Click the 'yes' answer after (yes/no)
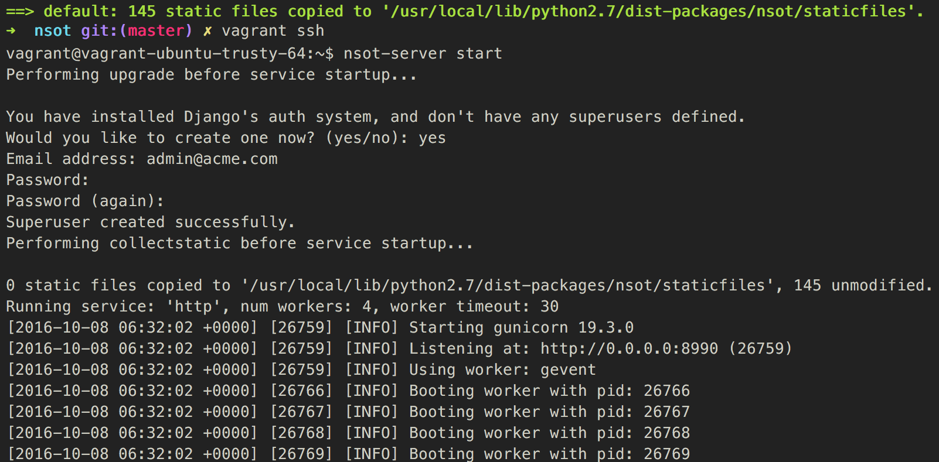 click(x=433, y=139)
